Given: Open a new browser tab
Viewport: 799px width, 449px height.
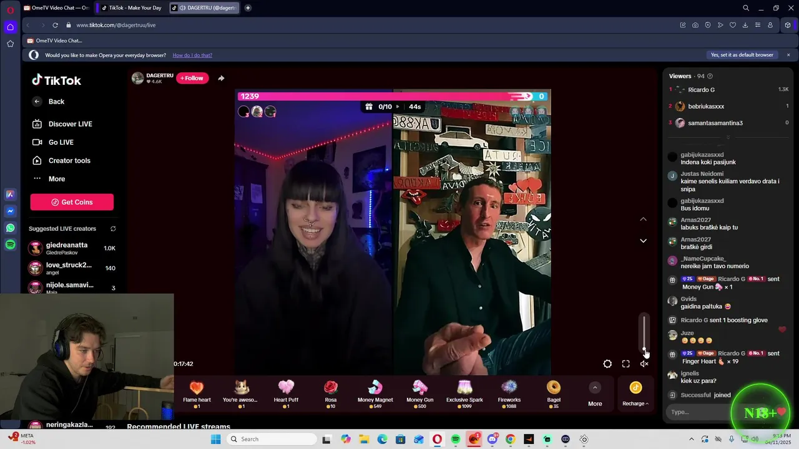Looking at the screenshot, I should [x=248, y=8].
